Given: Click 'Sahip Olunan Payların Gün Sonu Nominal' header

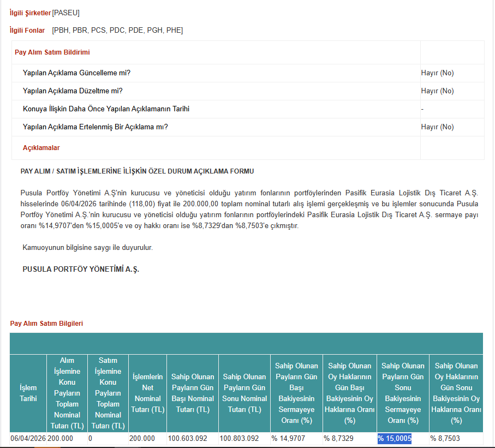Looking at the screenshot, I should [x=244, y=393].
